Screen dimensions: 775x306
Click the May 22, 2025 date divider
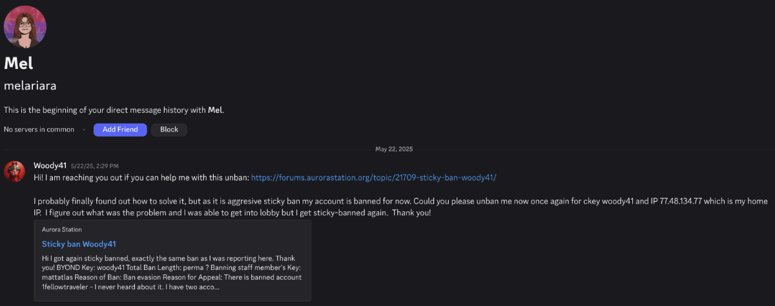pyautogui.click(x=394, y=149)
